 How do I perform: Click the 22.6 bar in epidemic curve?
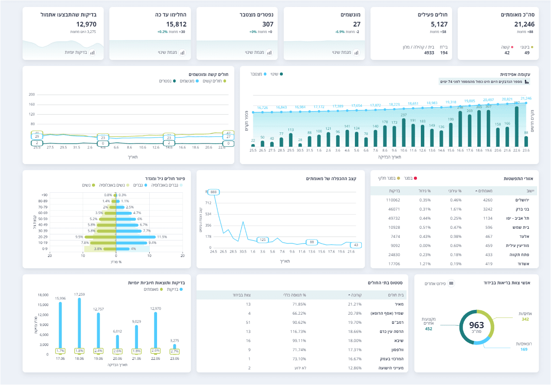[517, 127]
